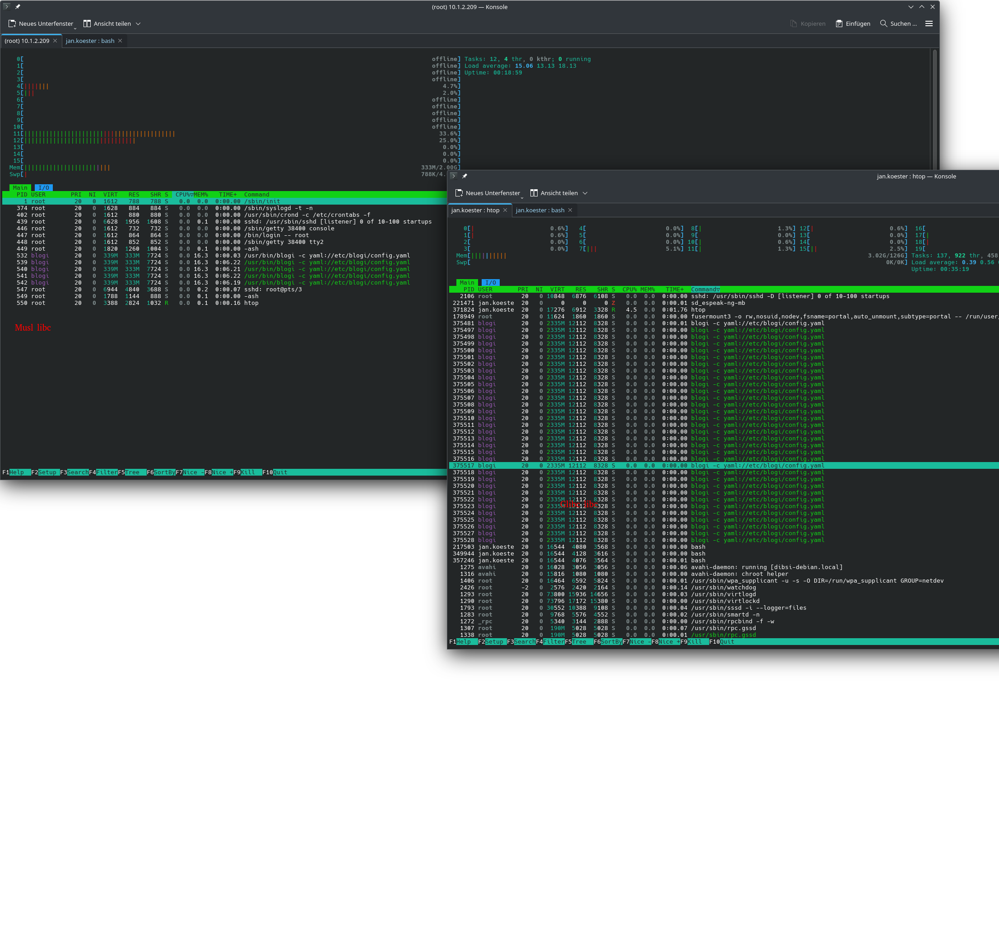The width and height of the screenshot is (999, 925).
Task: Click the Suchen search icon
Action: point(883,23)
